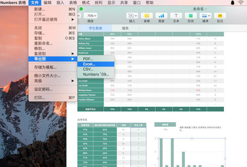Open the 编辑 menu in menu bar
This screenshot has height=167, width=247.
point(48,2)
